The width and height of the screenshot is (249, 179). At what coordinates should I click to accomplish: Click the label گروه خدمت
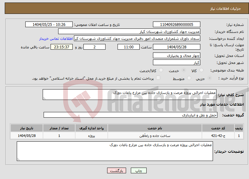point(233,115)
